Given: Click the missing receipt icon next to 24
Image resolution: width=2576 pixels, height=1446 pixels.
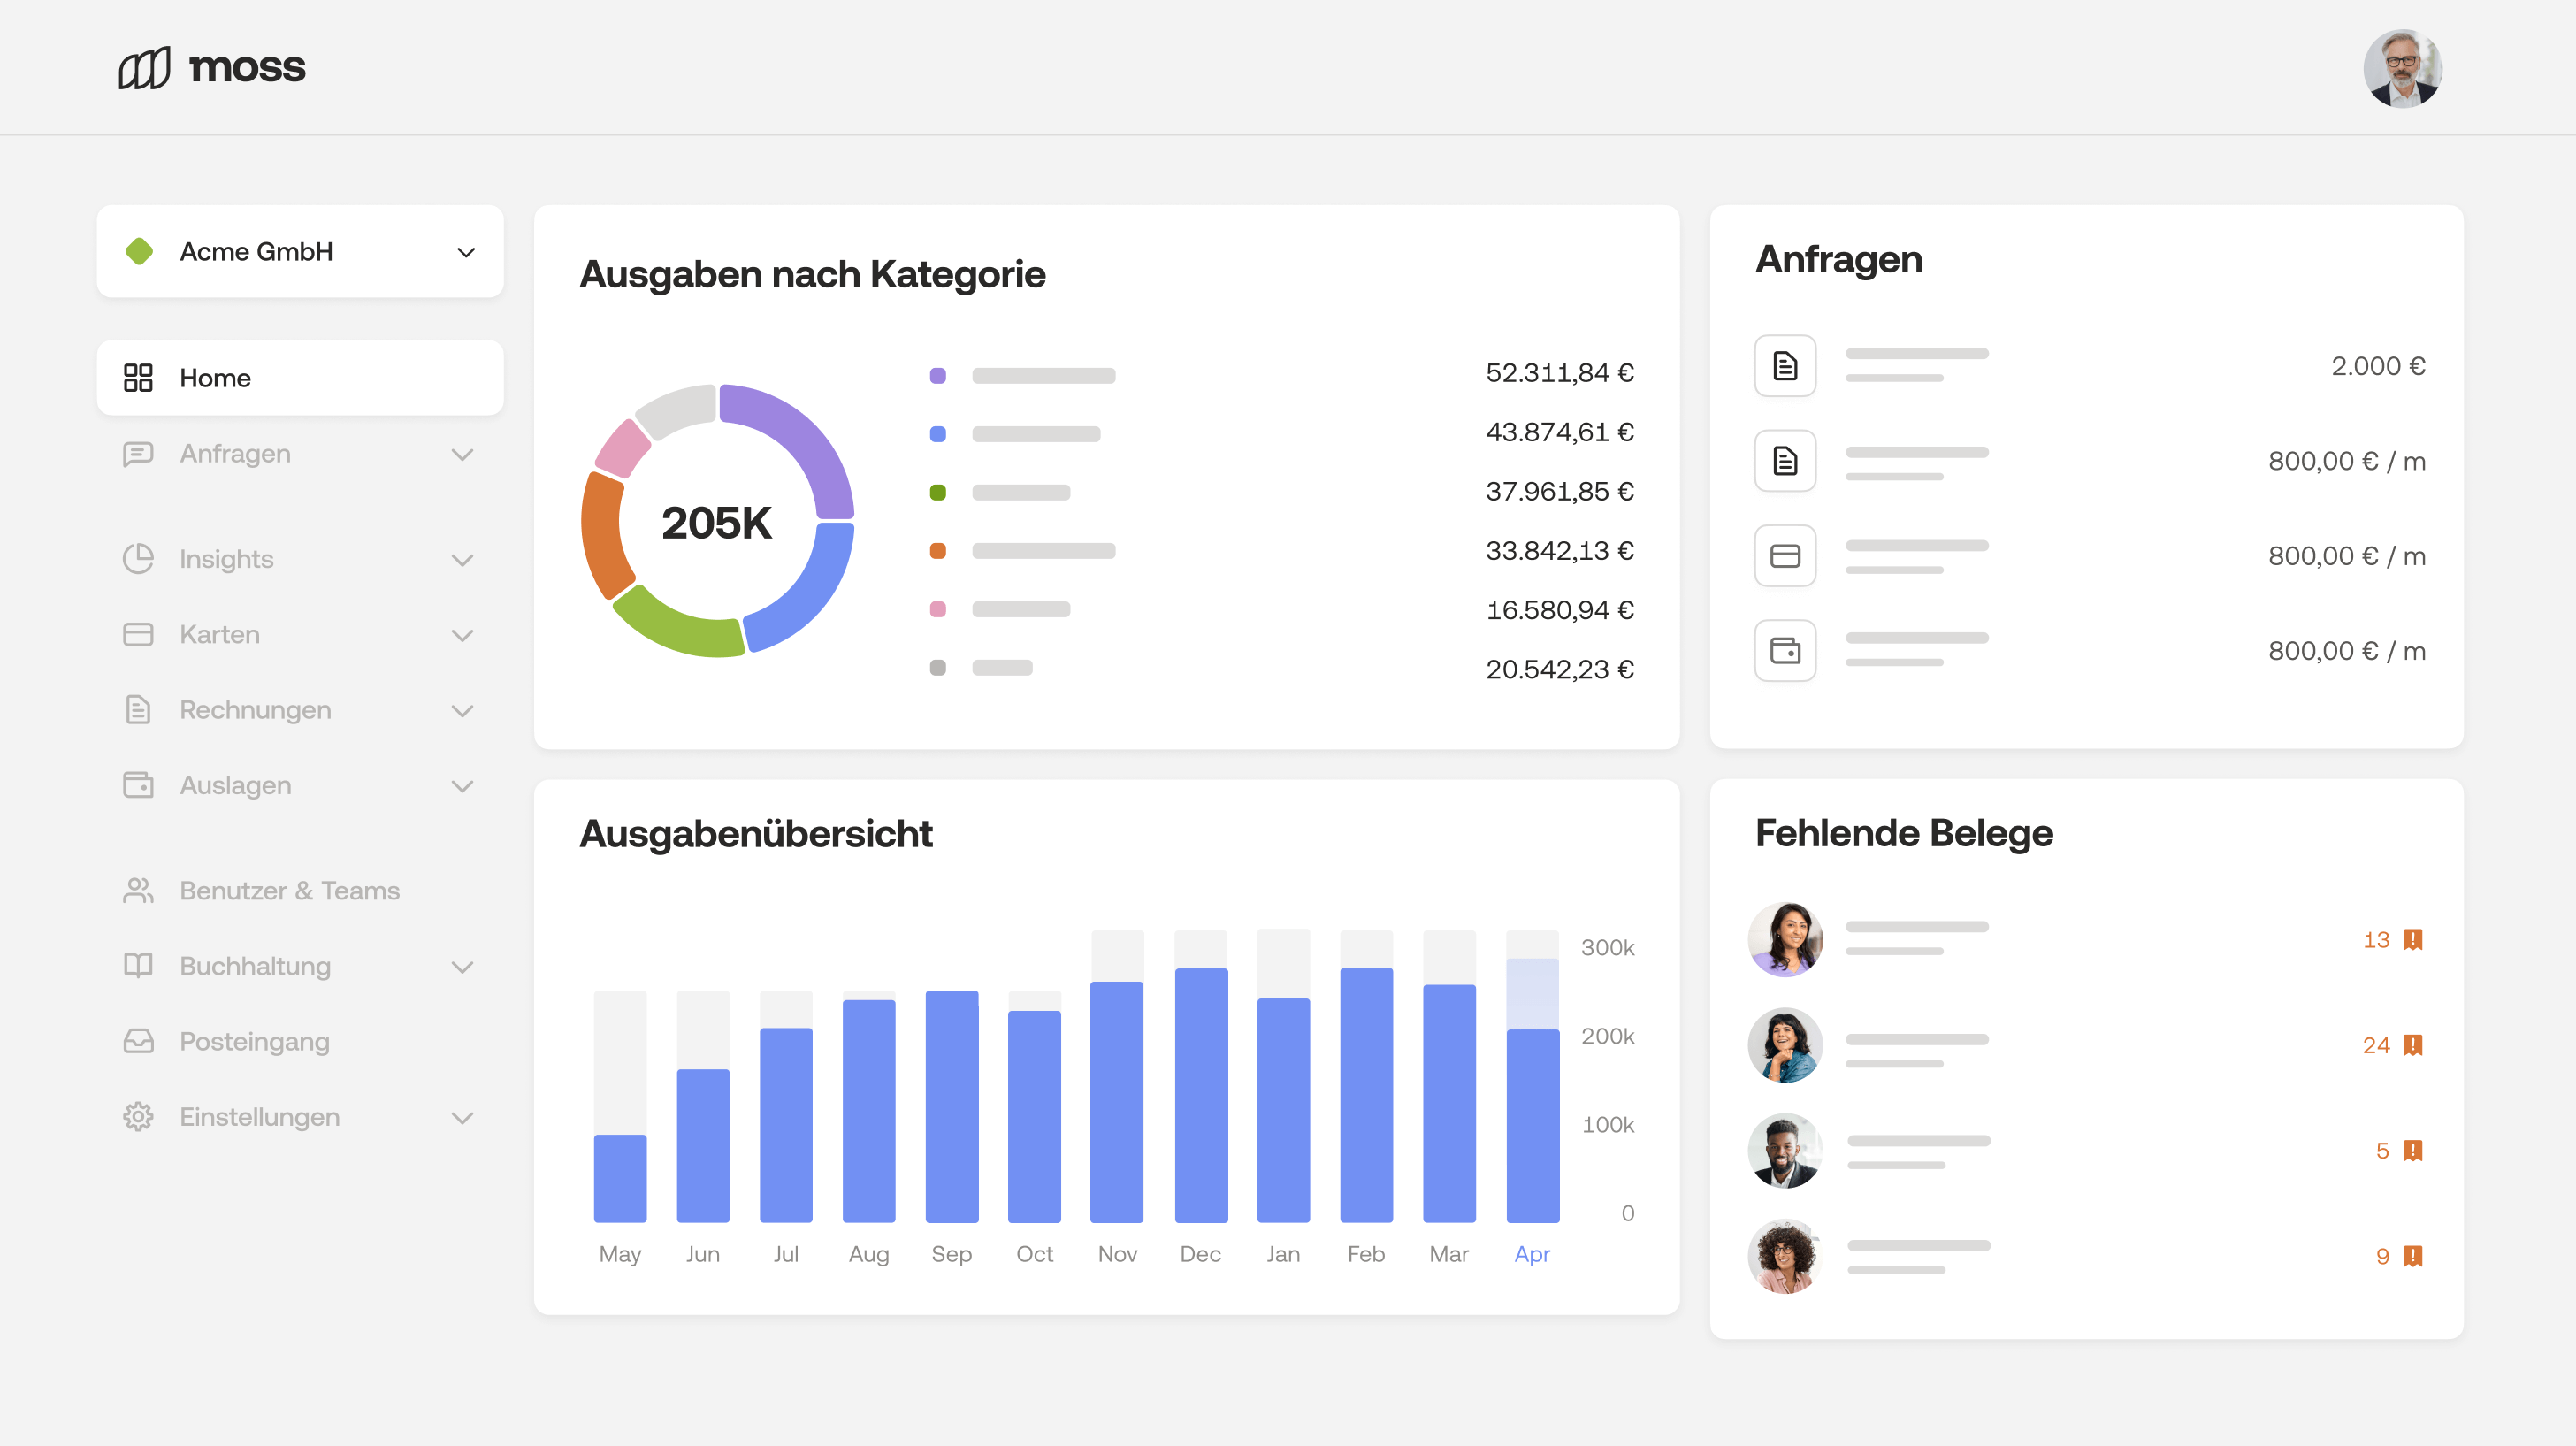Looking at the screenshot, I should pyautogui.click(x=2412, y=1045).
